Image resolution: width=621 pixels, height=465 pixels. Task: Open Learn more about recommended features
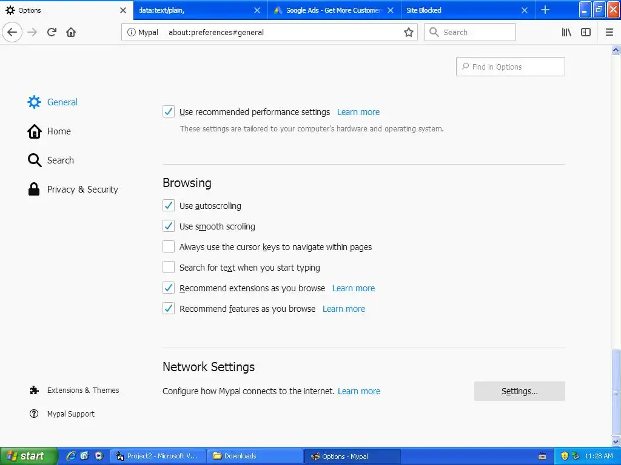[x=344, y=309]
